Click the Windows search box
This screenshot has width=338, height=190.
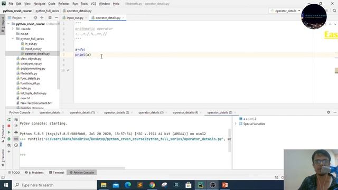point(54,185)
